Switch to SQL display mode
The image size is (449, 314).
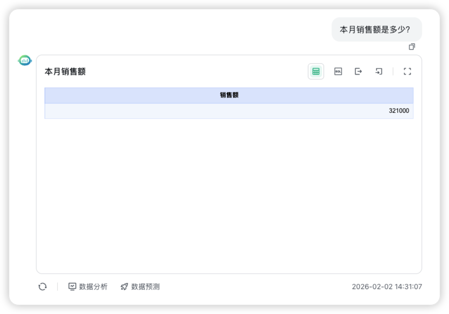click(x=338, y=71)
